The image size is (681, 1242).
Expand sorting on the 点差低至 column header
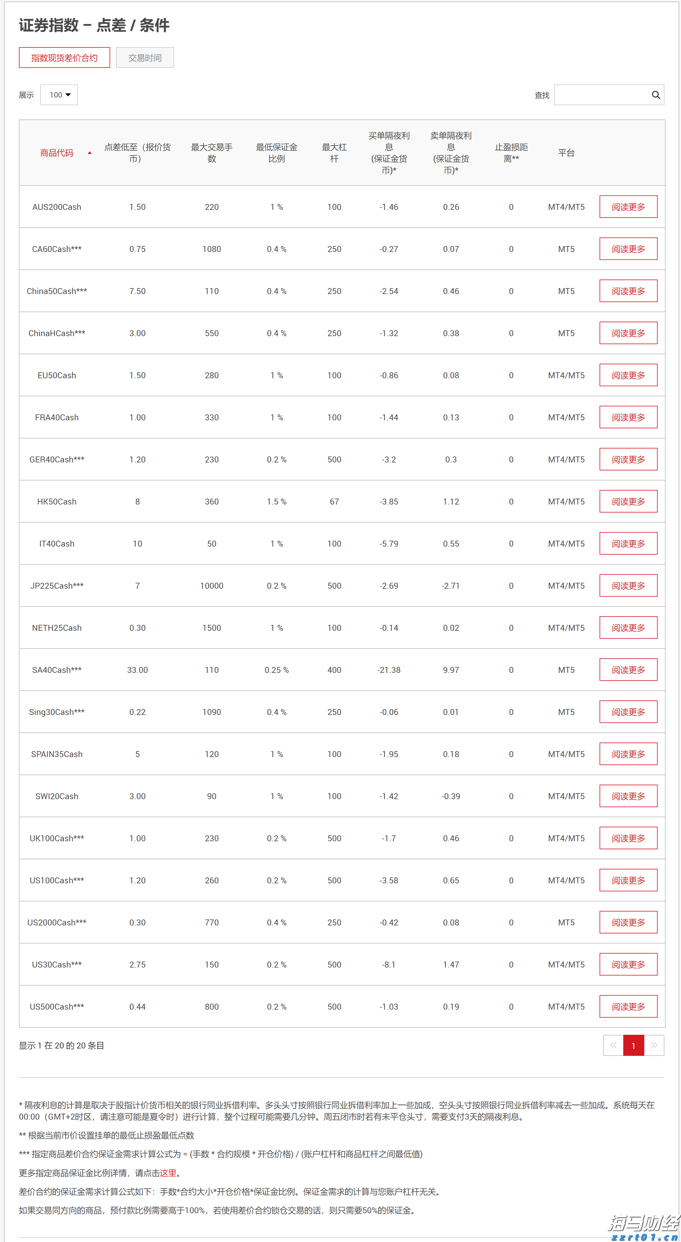coord(138,153)
